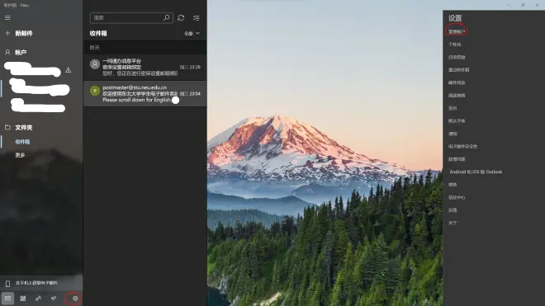Open 通知 settings
545x306 pixels.
[453, 134]
